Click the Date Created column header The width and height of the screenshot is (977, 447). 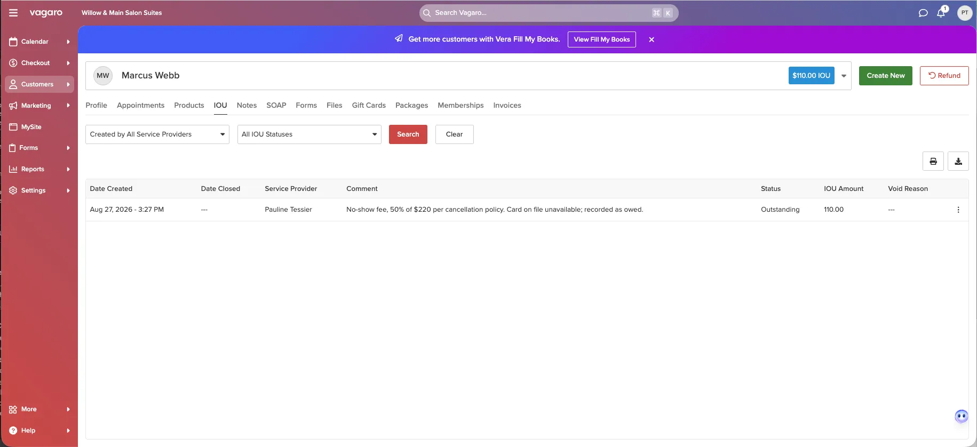(x=111, y=189)
